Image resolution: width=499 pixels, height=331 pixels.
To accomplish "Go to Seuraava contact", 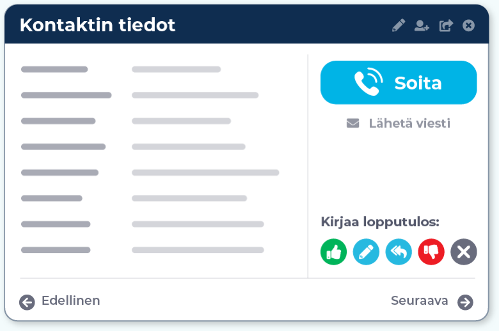I will point(420,301).
